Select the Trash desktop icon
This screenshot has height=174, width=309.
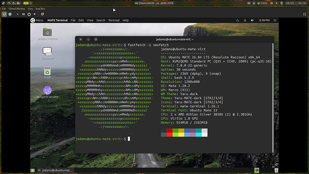(47, 73)
